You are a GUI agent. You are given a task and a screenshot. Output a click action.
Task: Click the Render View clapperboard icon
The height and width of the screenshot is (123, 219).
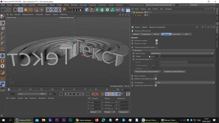pos(70,10)
